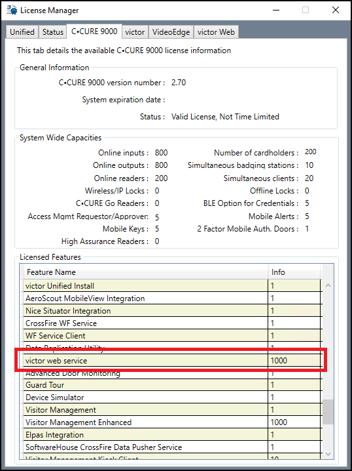Switch to the Unified tab

point(22,32)
